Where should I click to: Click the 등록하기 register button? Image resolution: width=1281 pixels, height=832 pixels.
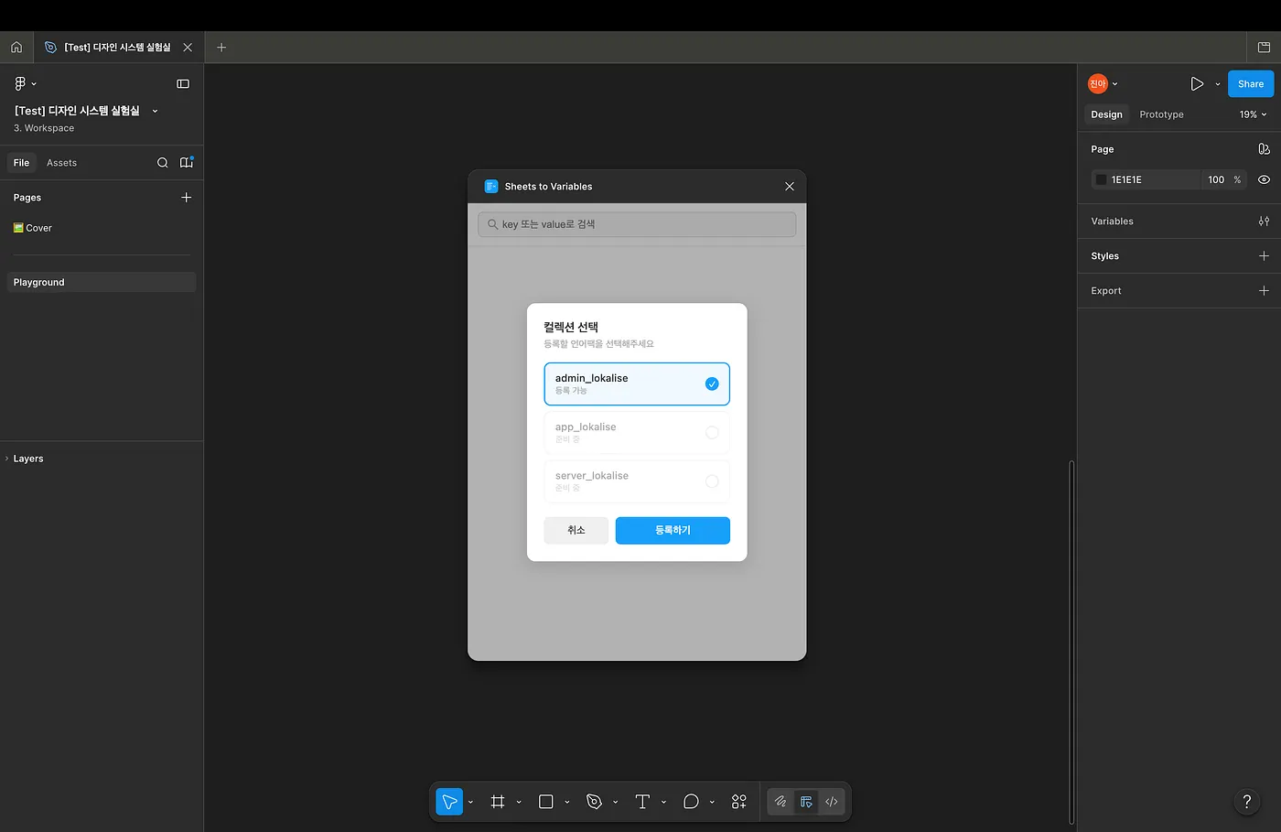tap(673, 531)
